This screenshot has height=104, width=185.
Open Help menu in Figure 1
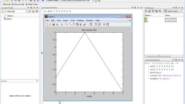98,21
